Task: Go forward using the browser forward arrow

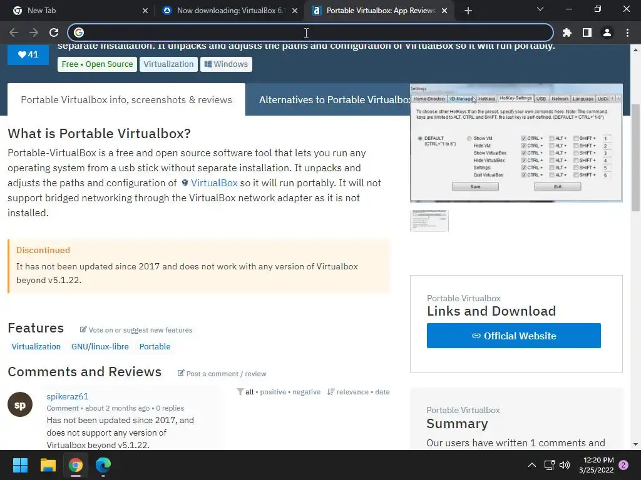Action: pyautogui.click(x=34, y=32)
